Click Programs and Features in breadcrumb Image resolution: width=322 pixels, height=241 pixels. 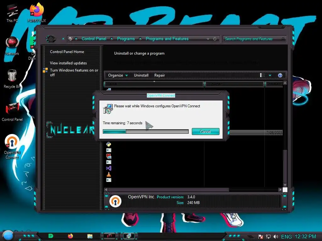[167, 39]
